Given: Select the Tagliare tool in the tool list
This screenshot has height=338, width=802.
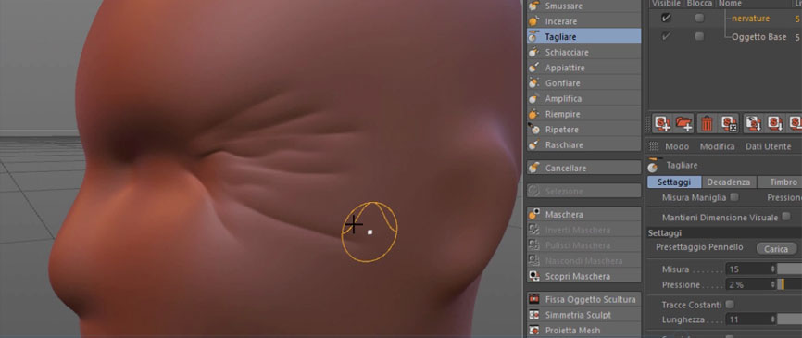Looking at the screenshot, I should (x=583, y=37).
